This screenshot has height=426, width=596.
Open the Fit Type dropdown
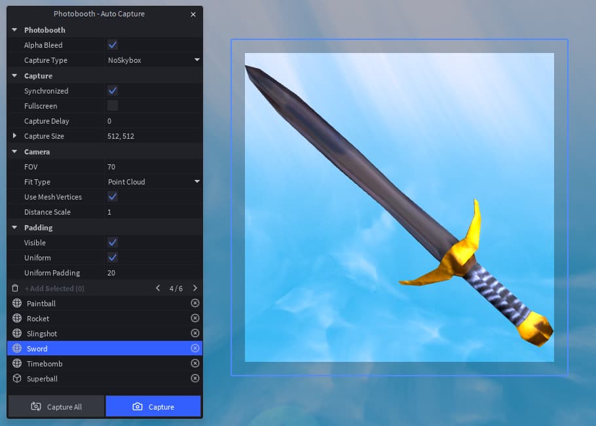tap(153, 181)
